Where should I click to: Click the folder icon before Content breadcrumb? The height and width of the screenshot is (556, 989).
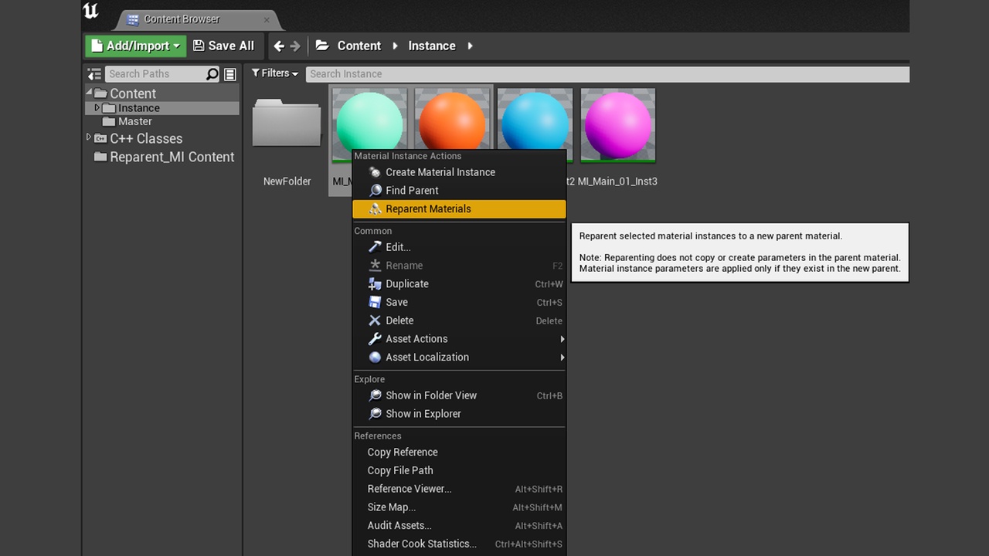point(323,46)
